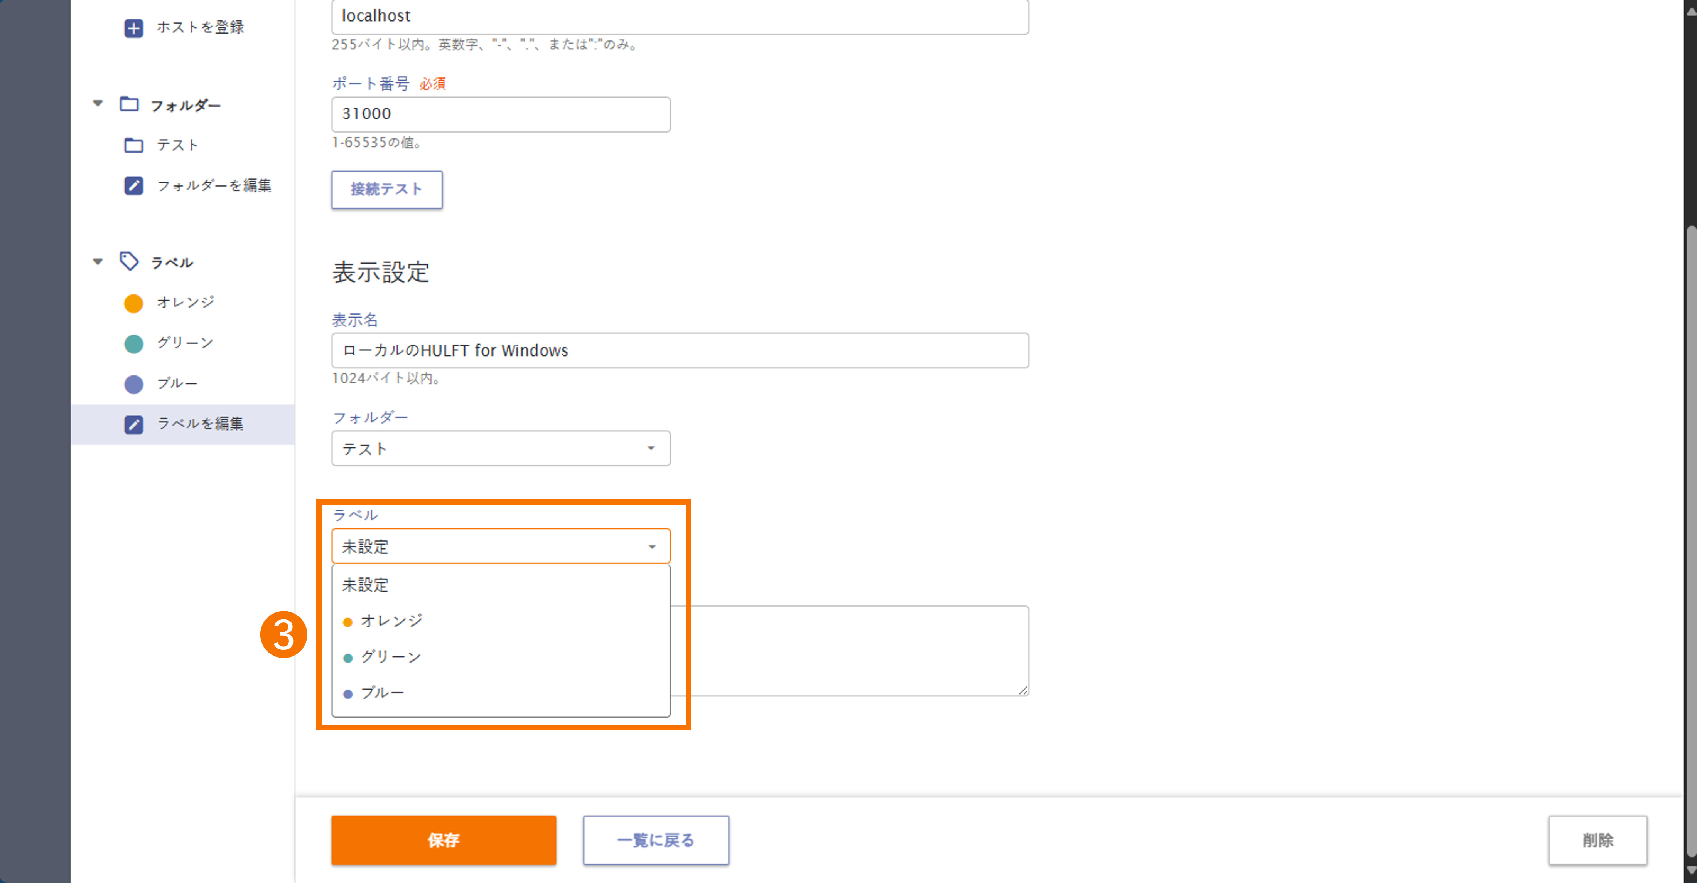This screenshot has height=883, width=1697.
Task: Open the フォルダー dropdown showing テスト
Action: click(501, 448)
